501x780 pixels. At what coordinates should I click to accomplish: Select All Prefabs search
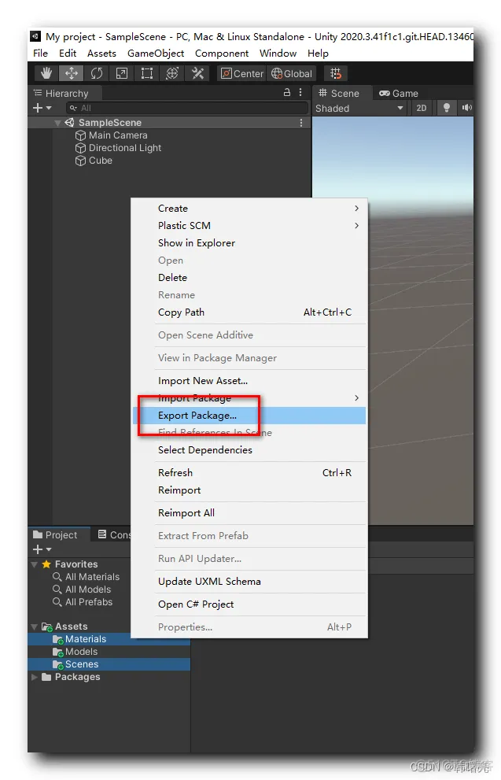tap(83, 602)
